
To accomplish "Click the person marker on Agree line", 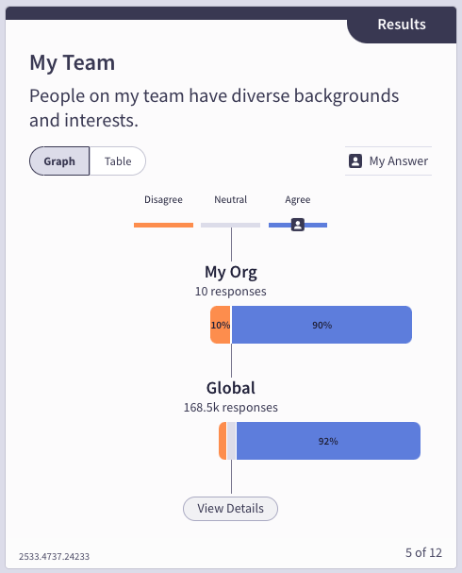I will click(x=298, y=225).
